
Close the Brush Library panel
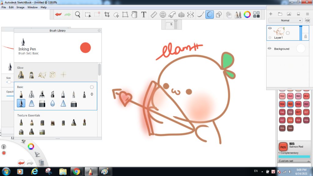[x=99, y=30]
